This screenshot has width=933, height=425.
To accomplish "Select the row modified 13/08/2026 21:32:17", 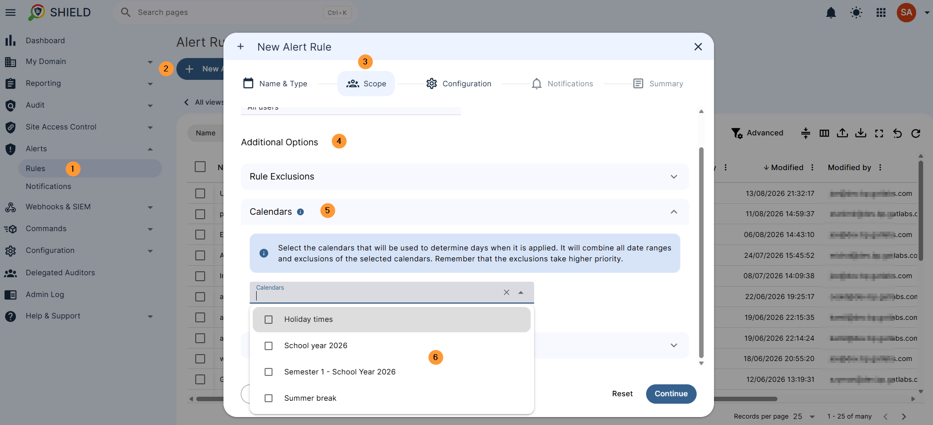I will pyautogui.click(x=200, y=193).
